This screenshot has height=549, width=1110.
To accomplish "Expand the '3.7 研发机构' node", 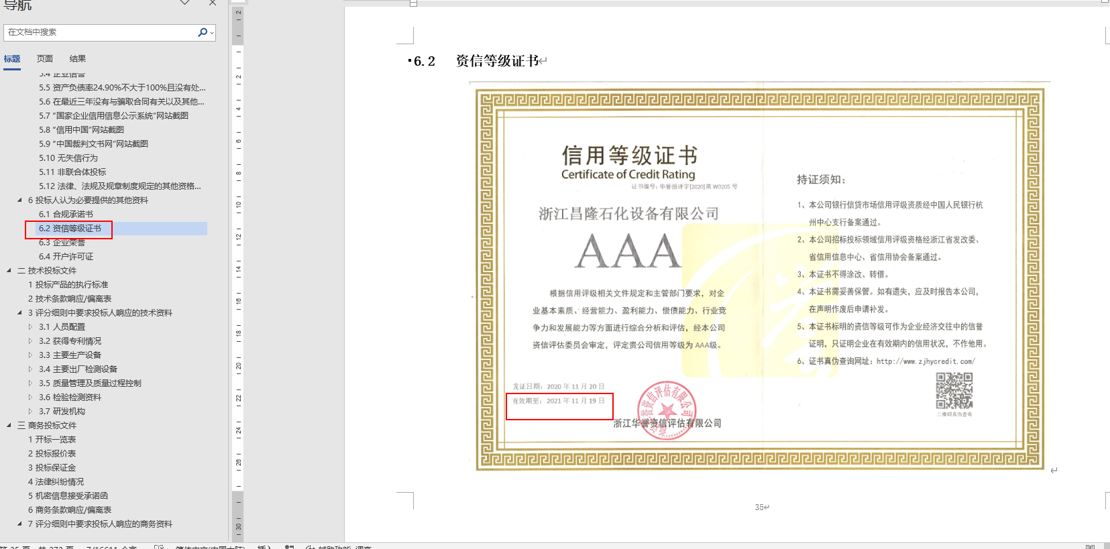I will [x=30, y=412].
